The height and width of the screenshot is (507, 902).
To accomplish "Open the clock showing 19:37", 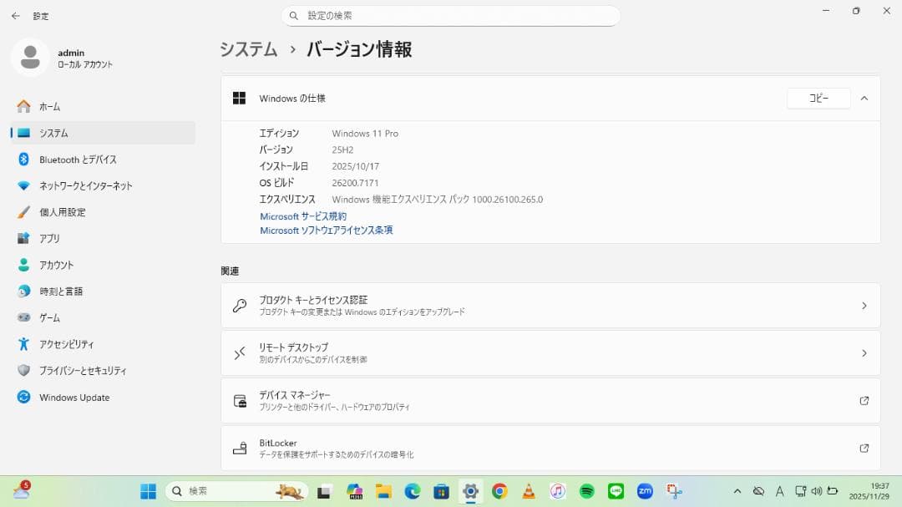I will point(869,491).
